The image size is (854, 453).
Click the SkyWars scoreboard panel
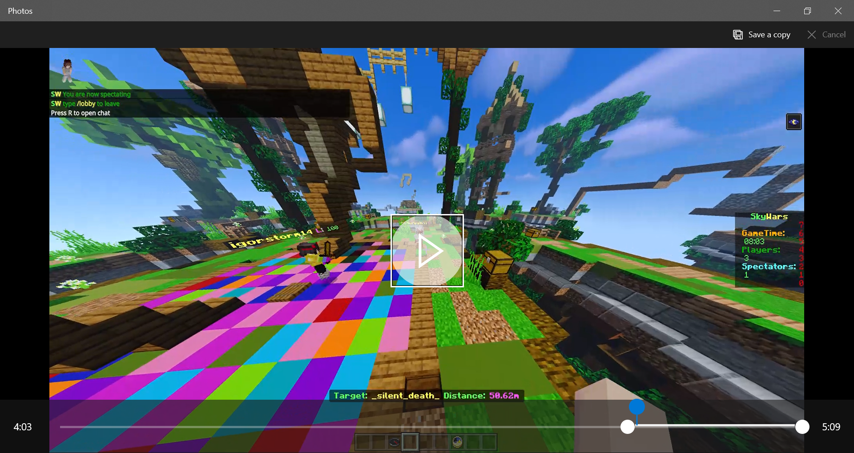tap(769, 250)
